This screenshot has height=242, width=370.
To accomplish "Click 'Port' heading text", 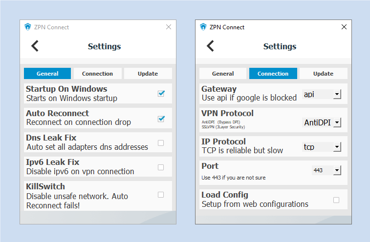I will (210, 166).
